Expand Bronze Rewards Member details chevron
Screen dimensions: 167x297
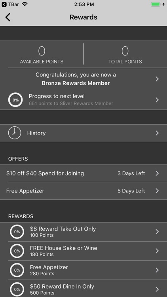coord(157,79)
